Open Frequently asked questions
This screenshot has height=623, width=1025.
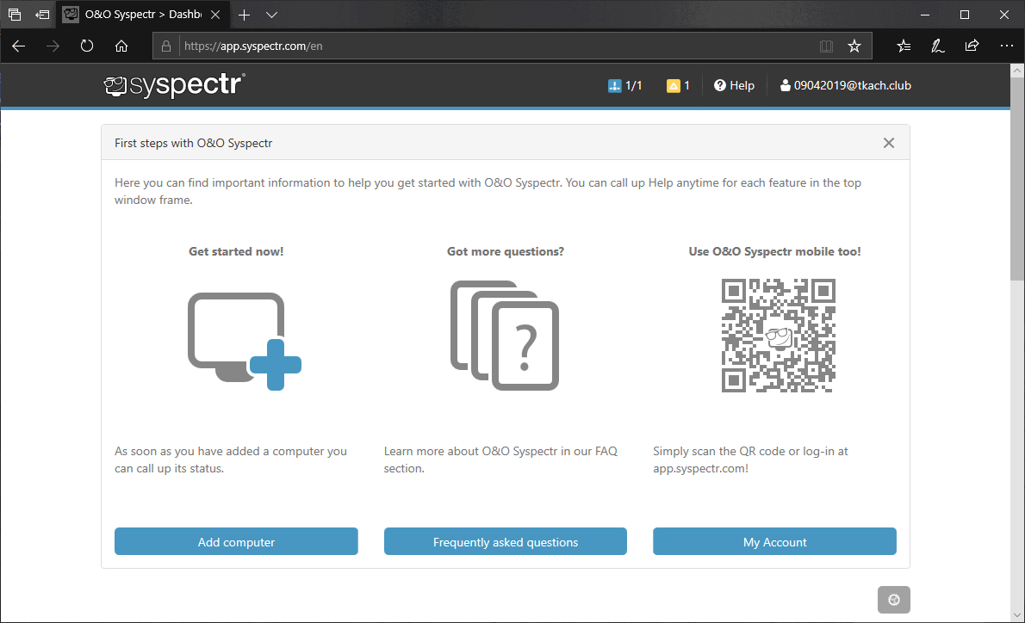tap(506, 541)
